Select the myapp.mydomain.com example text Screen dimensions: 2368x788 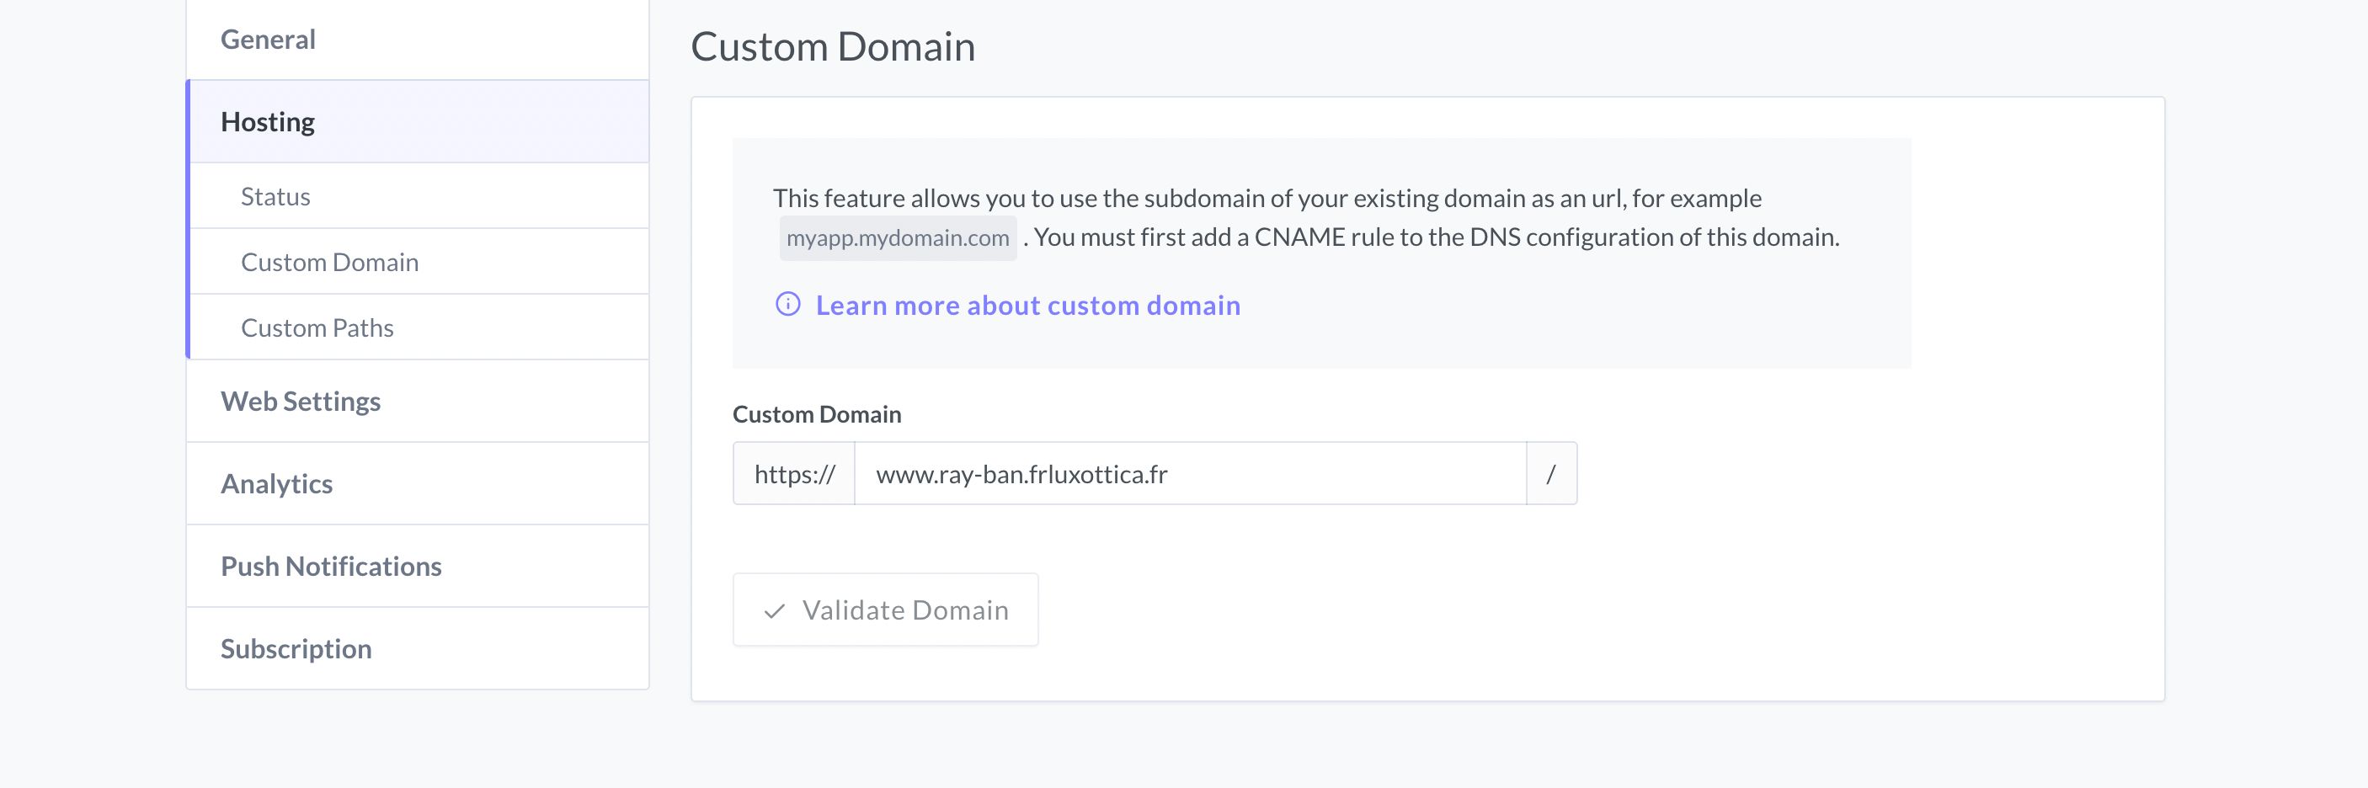(897, 237)
